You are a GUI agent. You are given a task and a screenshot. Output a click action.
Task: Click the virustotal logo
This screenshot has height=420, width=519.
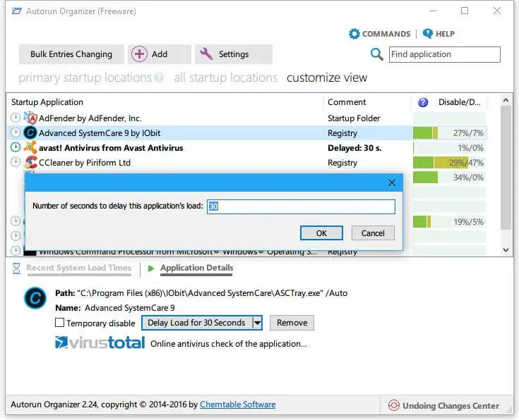point(100,342)
